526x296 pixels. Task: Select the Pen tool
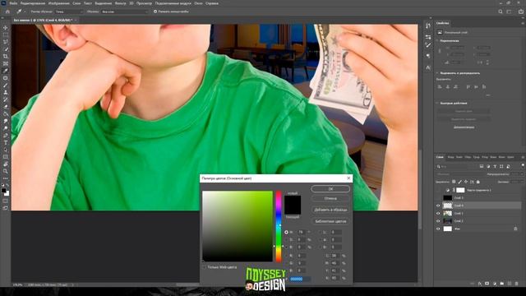pos(6,136)
